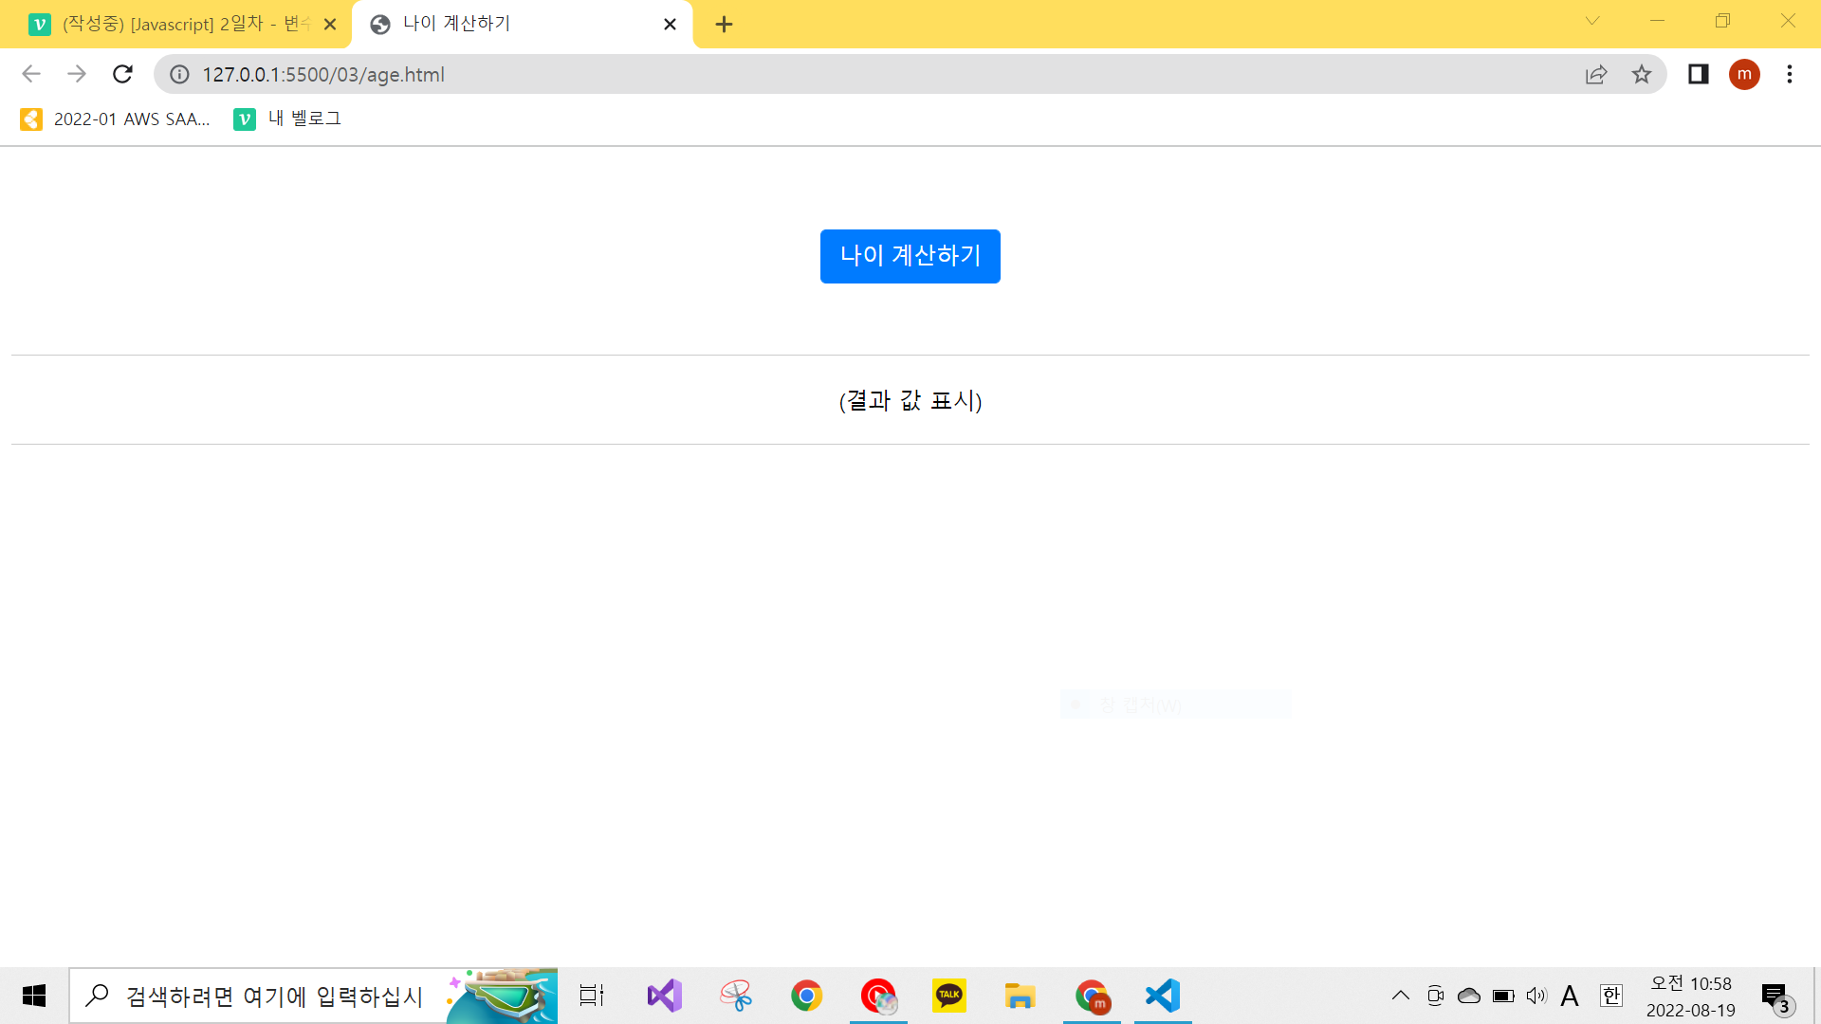This screenshot has width=1821, height=1024.
Task: Go back to previous page
Action: 31,74
